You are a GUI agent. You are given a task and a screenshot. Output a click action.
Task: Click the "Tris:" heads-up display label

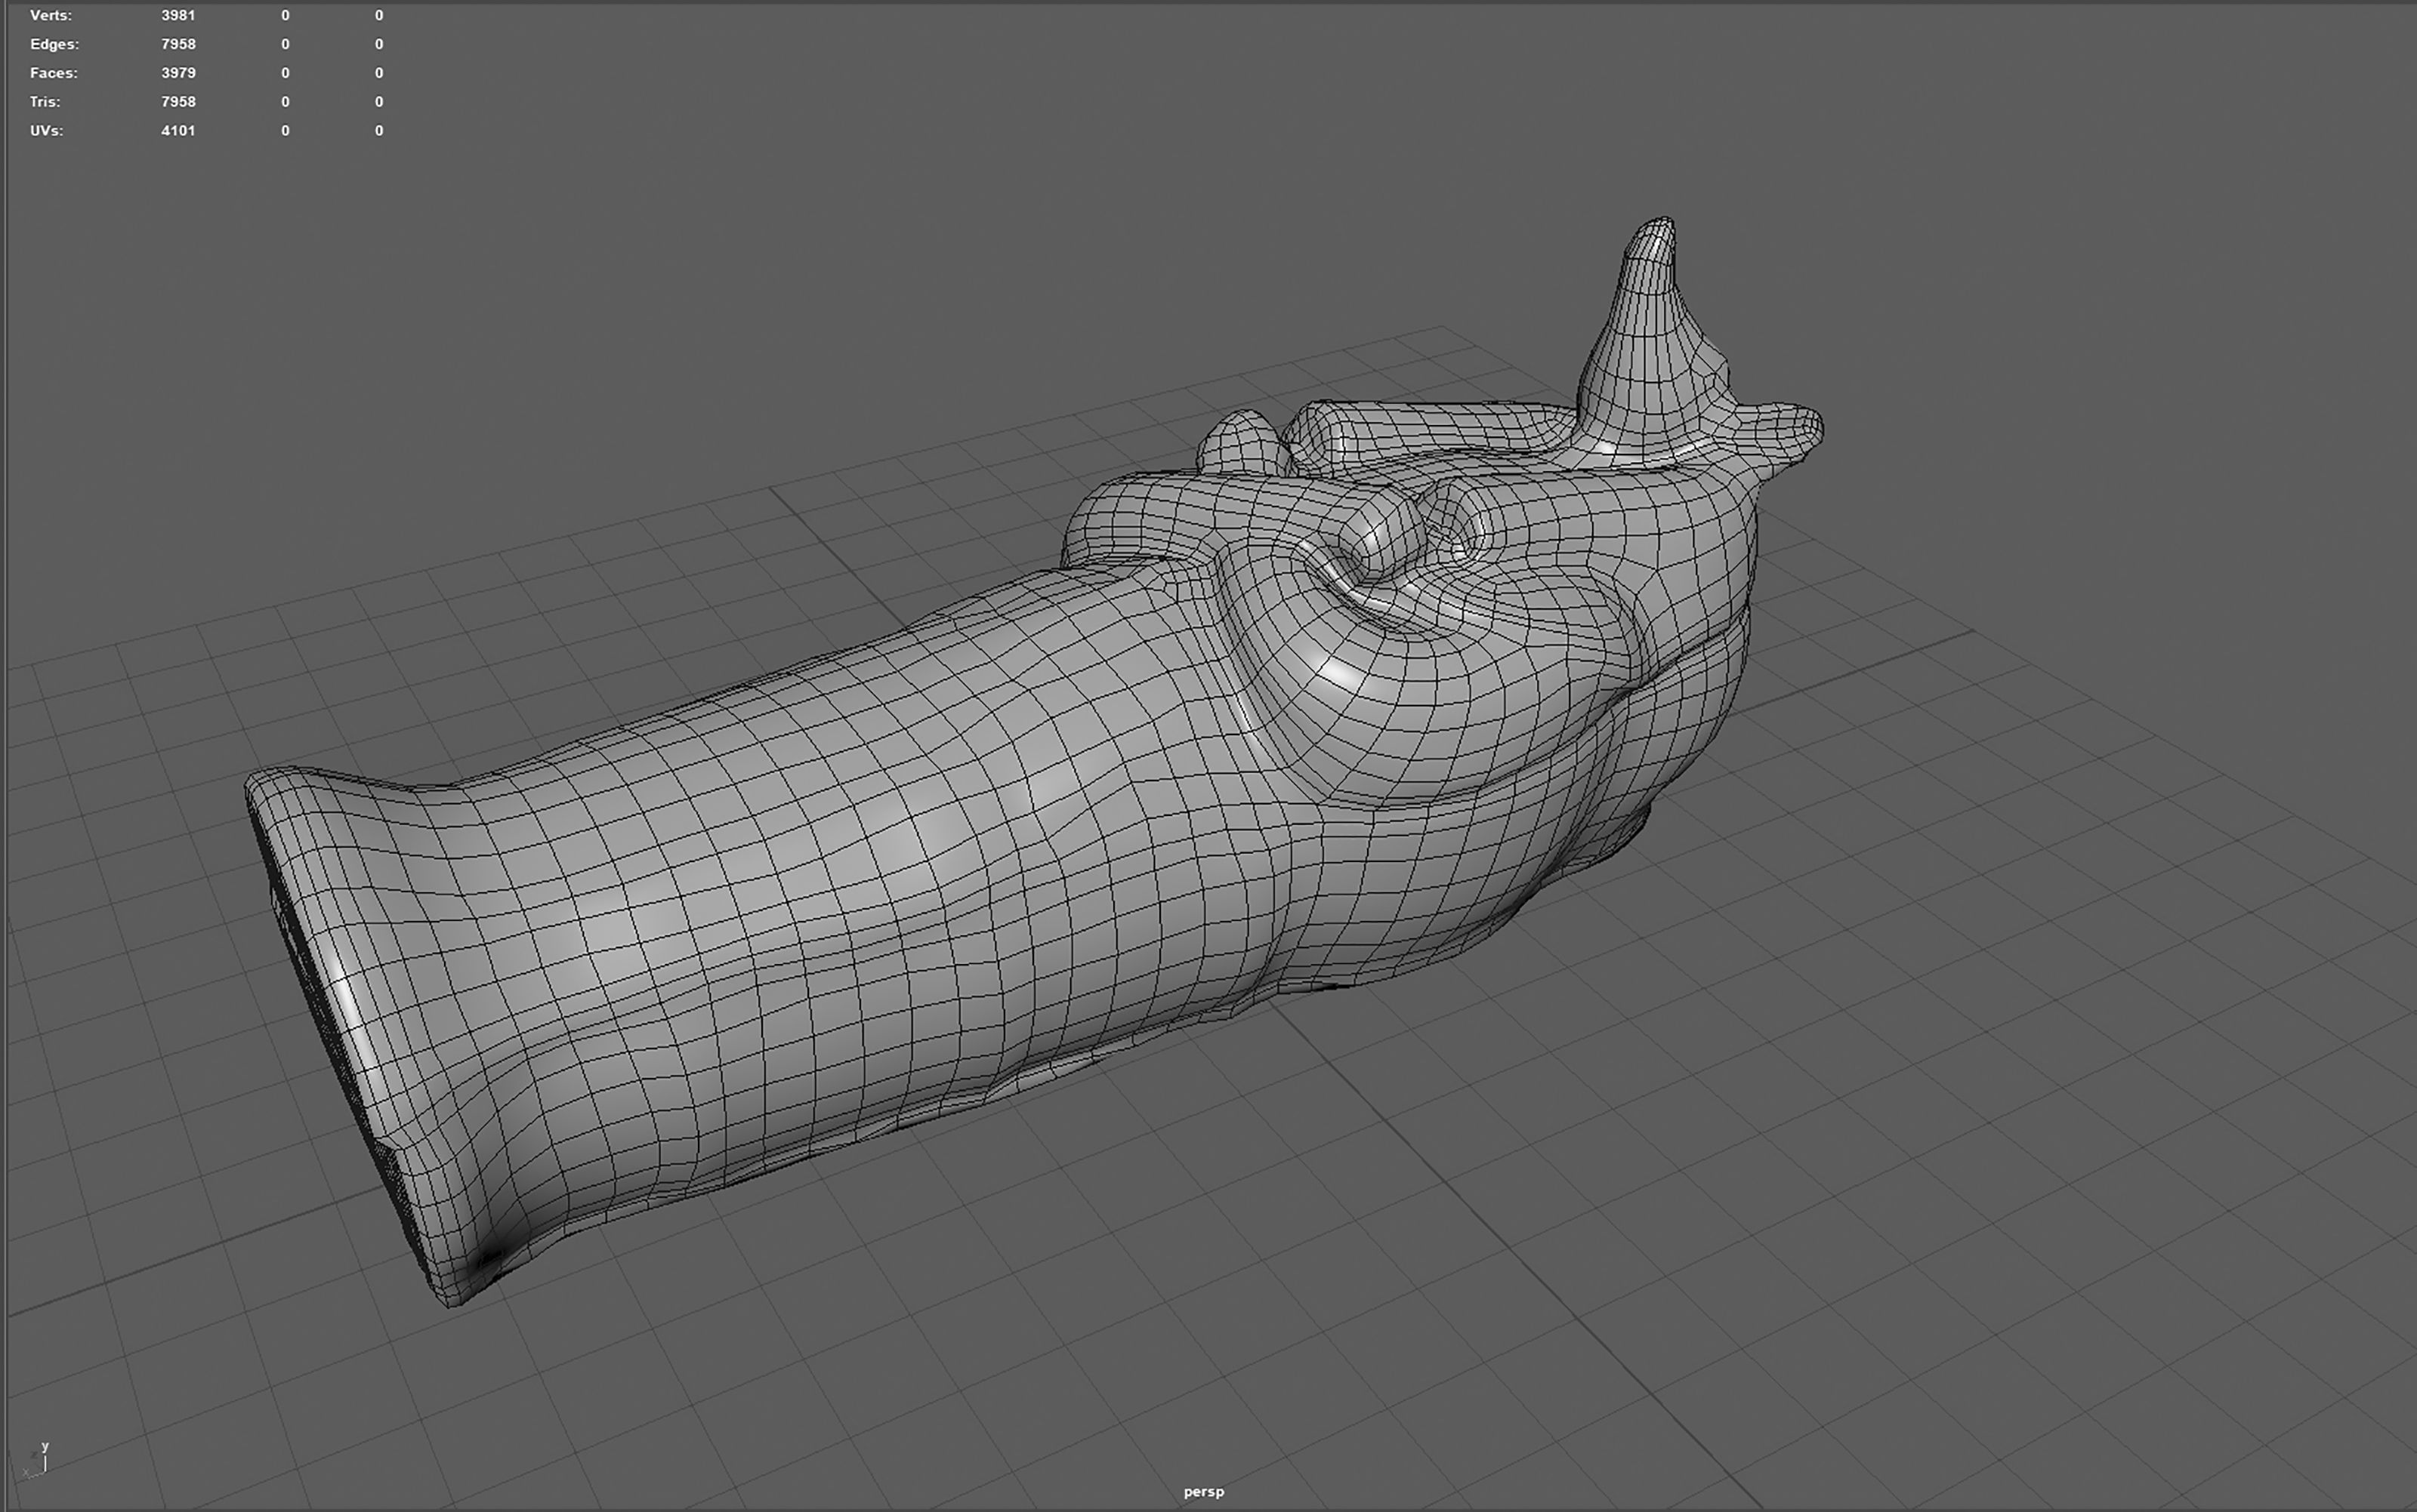click(x=45, y=102)
